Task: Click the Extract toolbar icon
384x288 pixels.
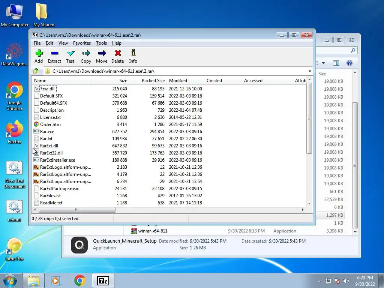Action: click(x=55, y=53)
